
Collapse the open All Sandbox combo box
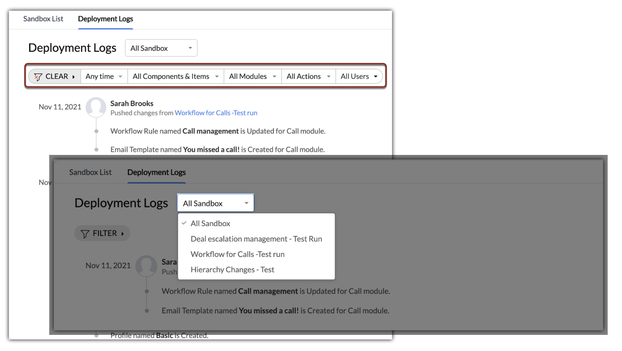215,203
